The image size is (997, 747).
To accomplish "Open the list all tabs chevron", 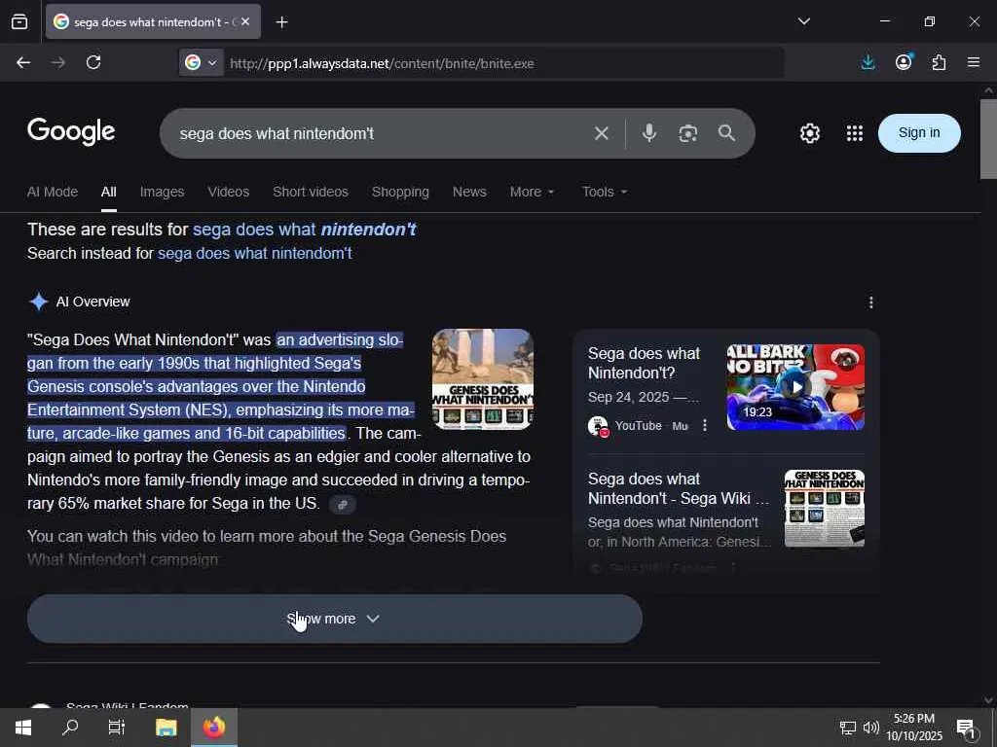I will pos(803,21).
